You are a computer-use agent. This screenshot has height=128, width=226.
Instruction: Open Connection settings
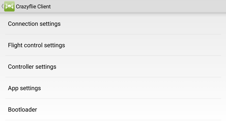[34, 24]
